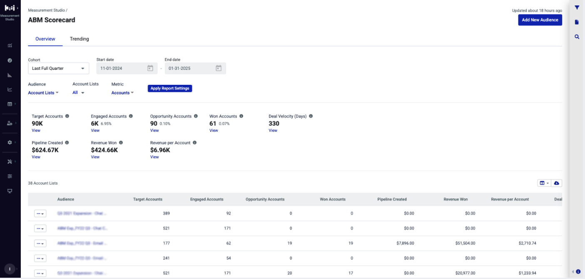Click the help info badge beside the collapse arrow

click(578, 272)
